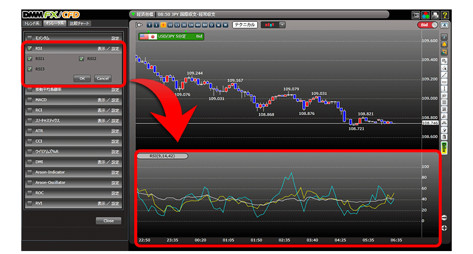The width and height of the screenshot is (473, 254).
Task: Select the 4H timeframe button
Action: [198, 25]
